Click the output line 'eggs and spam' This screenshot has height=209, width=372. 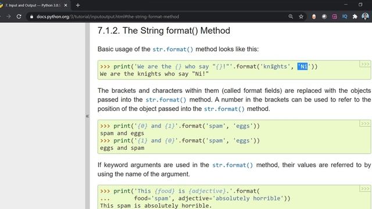(x=122, y=148)
